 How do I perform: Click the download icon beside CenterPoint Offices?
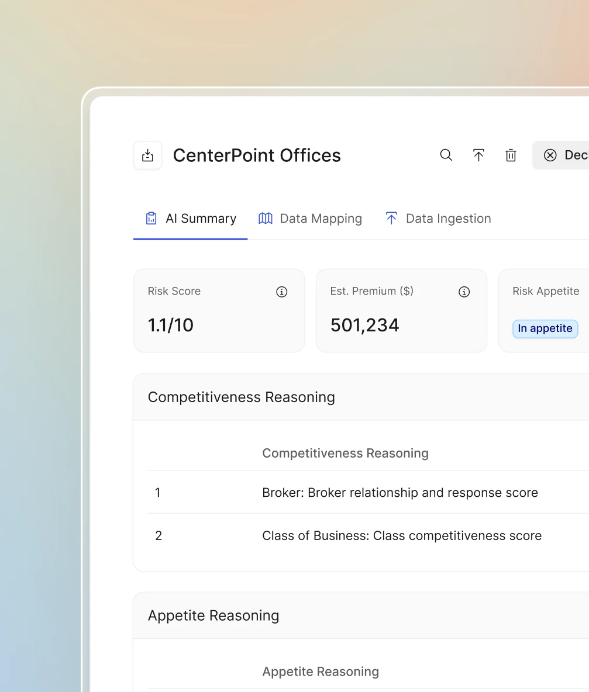147,155
